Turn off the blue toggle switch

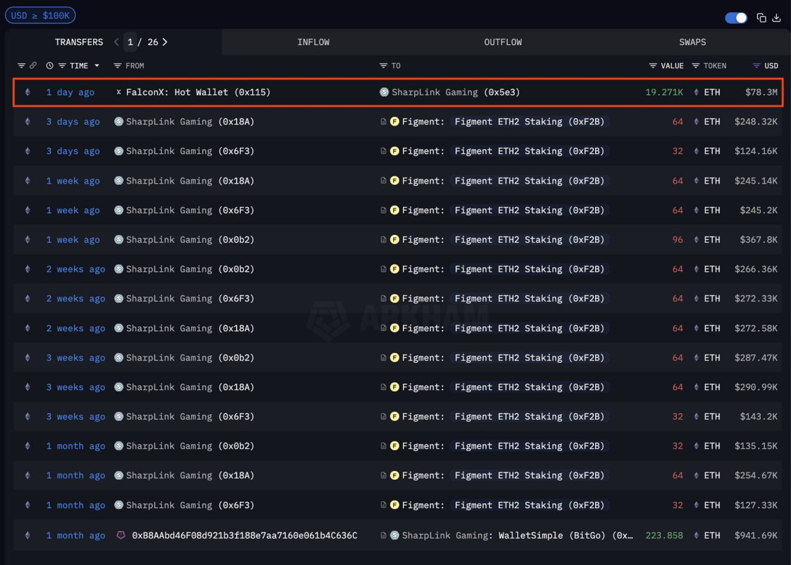(x=736, y=18)
